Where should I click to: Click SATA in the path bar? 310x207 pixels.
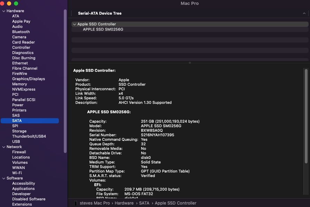pyautogui.click(x=144, y=203)
